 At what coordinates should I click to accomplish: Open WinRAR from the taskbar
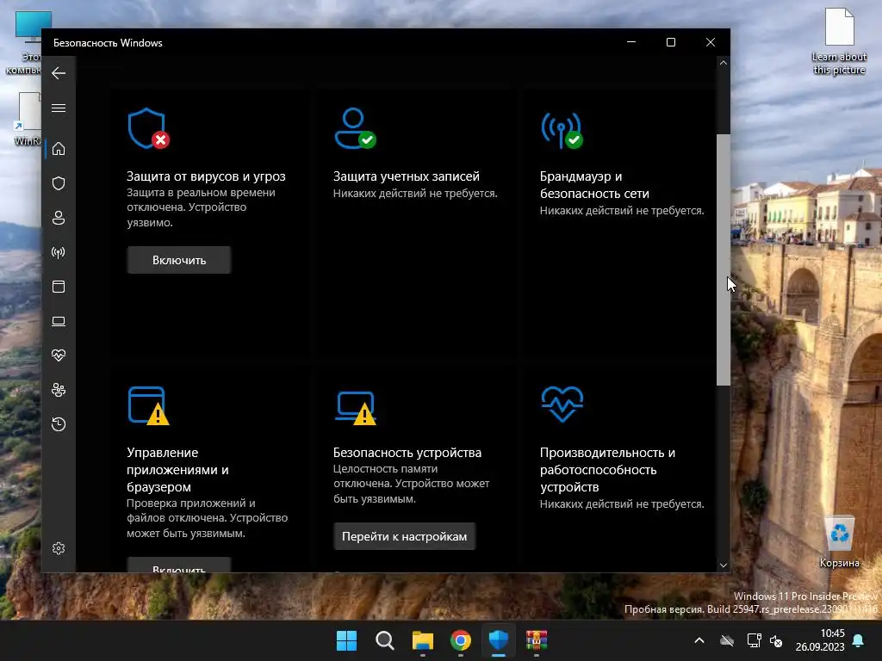pyautogui.click(x=537, y=640)
